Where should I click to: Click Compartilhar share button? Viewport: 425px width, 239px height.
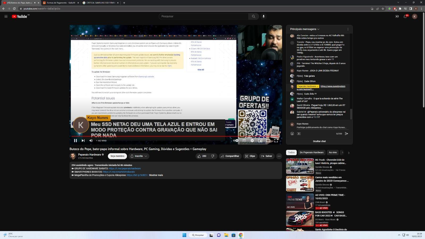230,156
